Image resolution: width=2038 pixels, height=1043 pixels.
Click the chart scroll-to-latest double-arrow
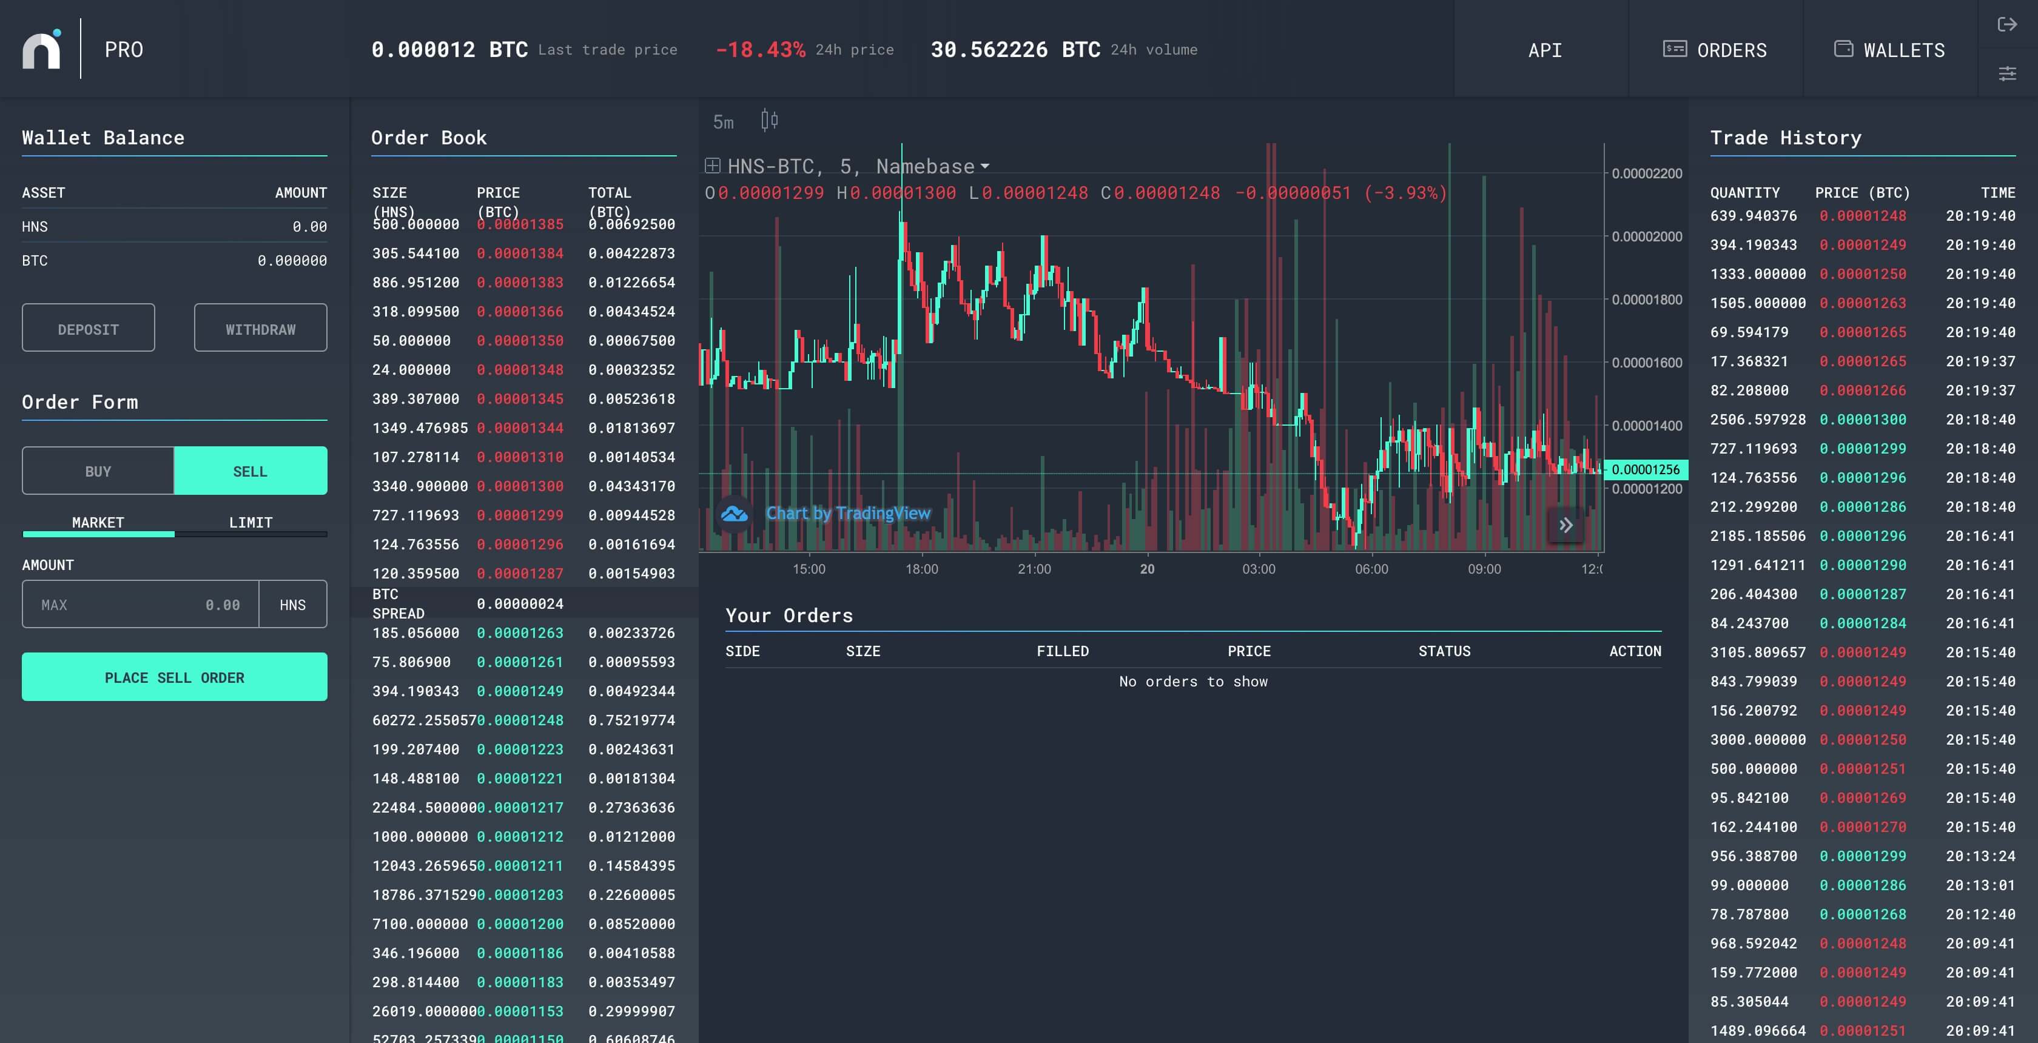[1565, 525]
